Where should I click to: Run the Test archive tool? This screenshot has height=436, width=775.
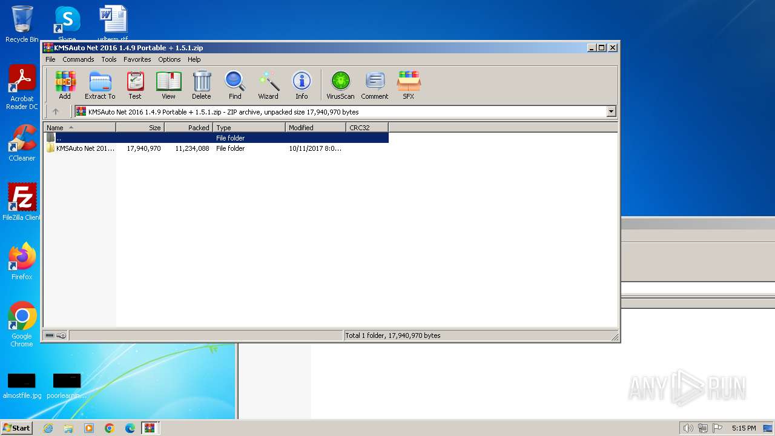pyautogui.click(x=135, y=85)
